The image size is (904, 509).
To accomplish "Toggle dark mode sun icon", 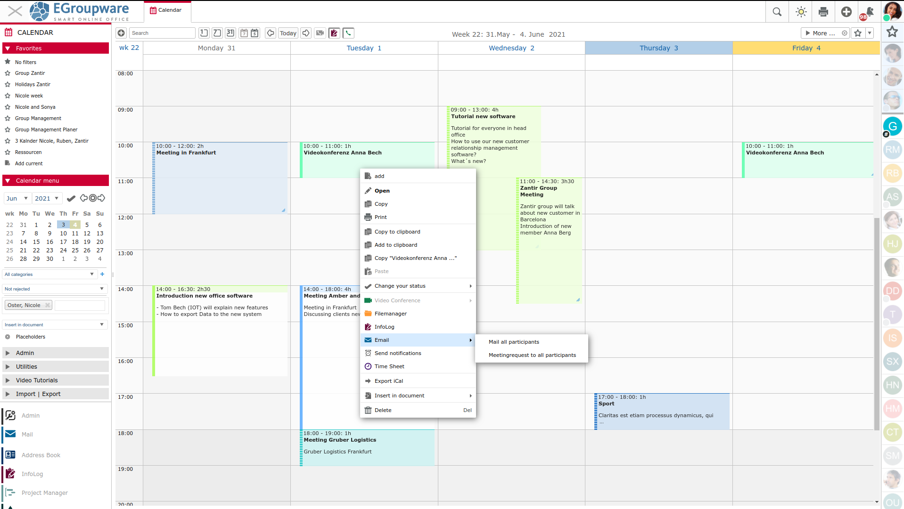I will pyautogui.click(x=801, y=12).
